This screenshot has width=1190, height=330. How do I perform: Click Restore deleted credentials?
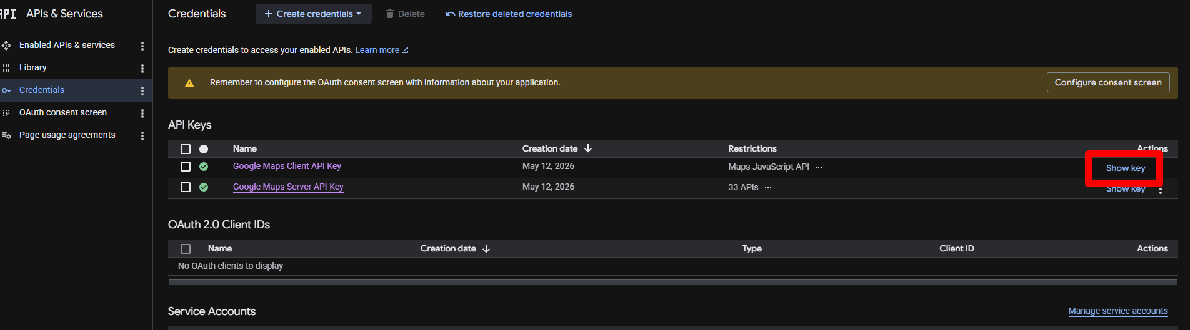pos(509,14)
